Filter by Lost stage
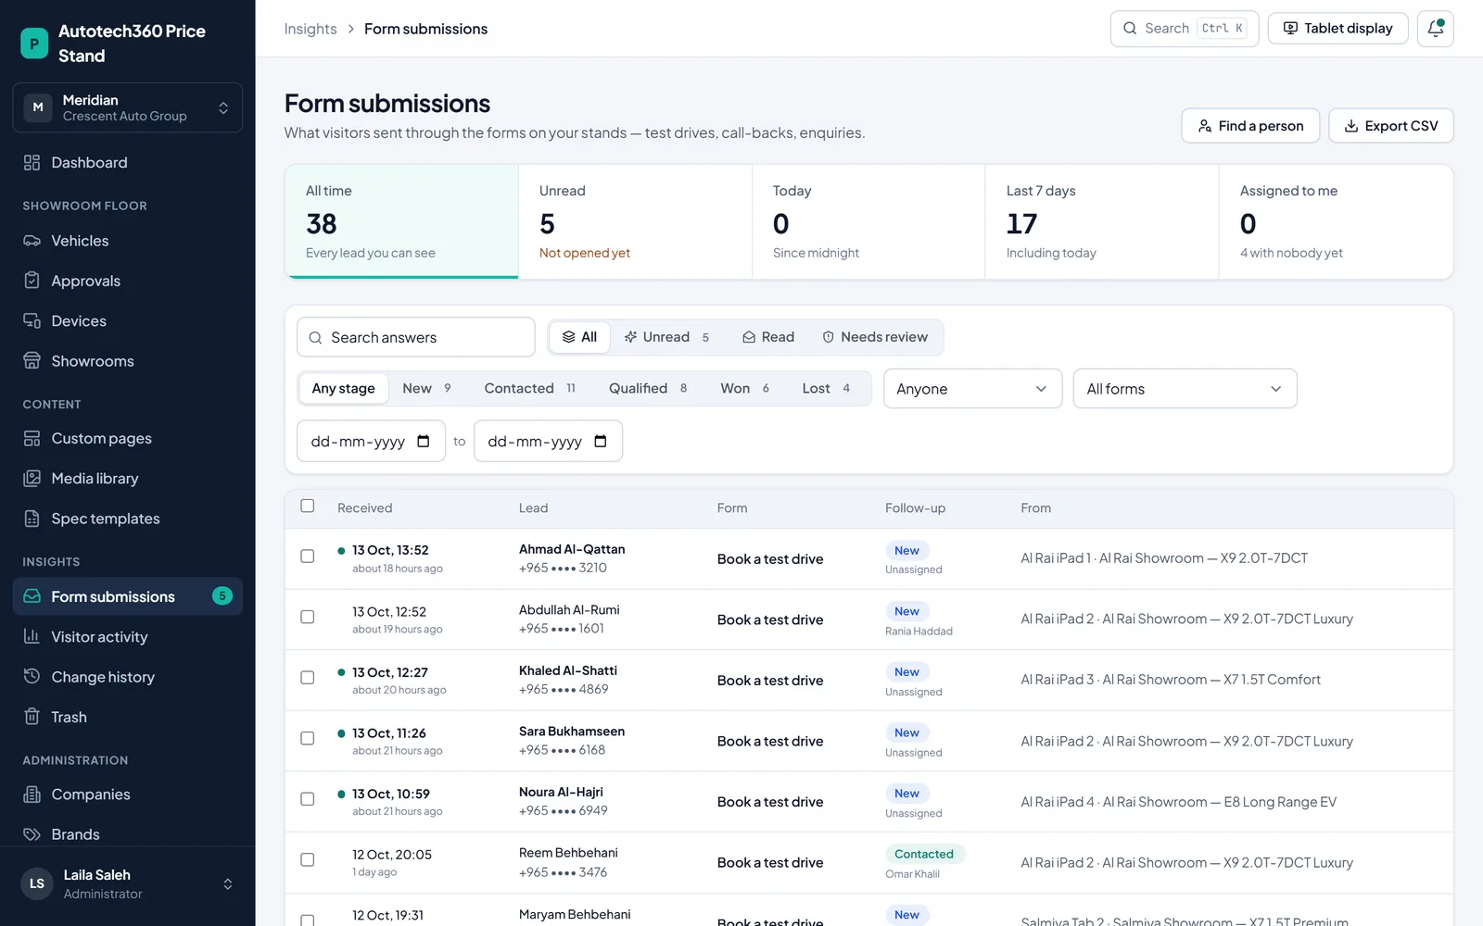Screen dimensions: 1483x926 (826, 389)
